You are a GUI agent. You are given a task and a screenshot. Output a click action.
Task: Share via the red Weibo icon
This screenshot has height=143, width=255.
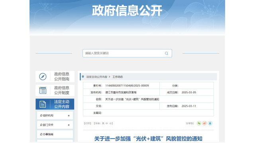click(x=204, y=123)
